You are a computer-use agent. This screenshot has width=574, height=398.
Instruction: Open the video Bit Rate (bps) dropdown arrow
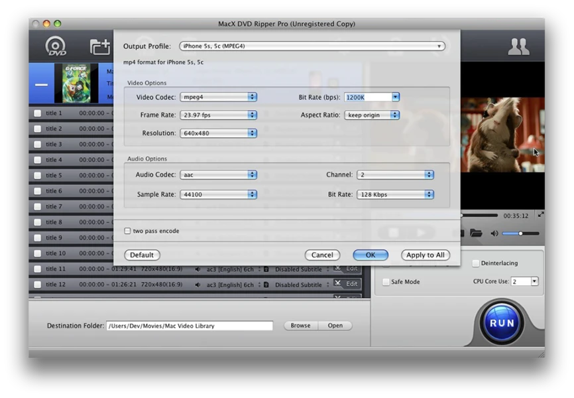tap(395, 97)
